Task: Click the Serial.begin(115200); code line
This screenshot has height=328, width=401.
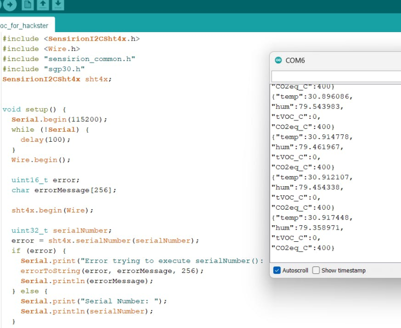Action: (59, 119)
